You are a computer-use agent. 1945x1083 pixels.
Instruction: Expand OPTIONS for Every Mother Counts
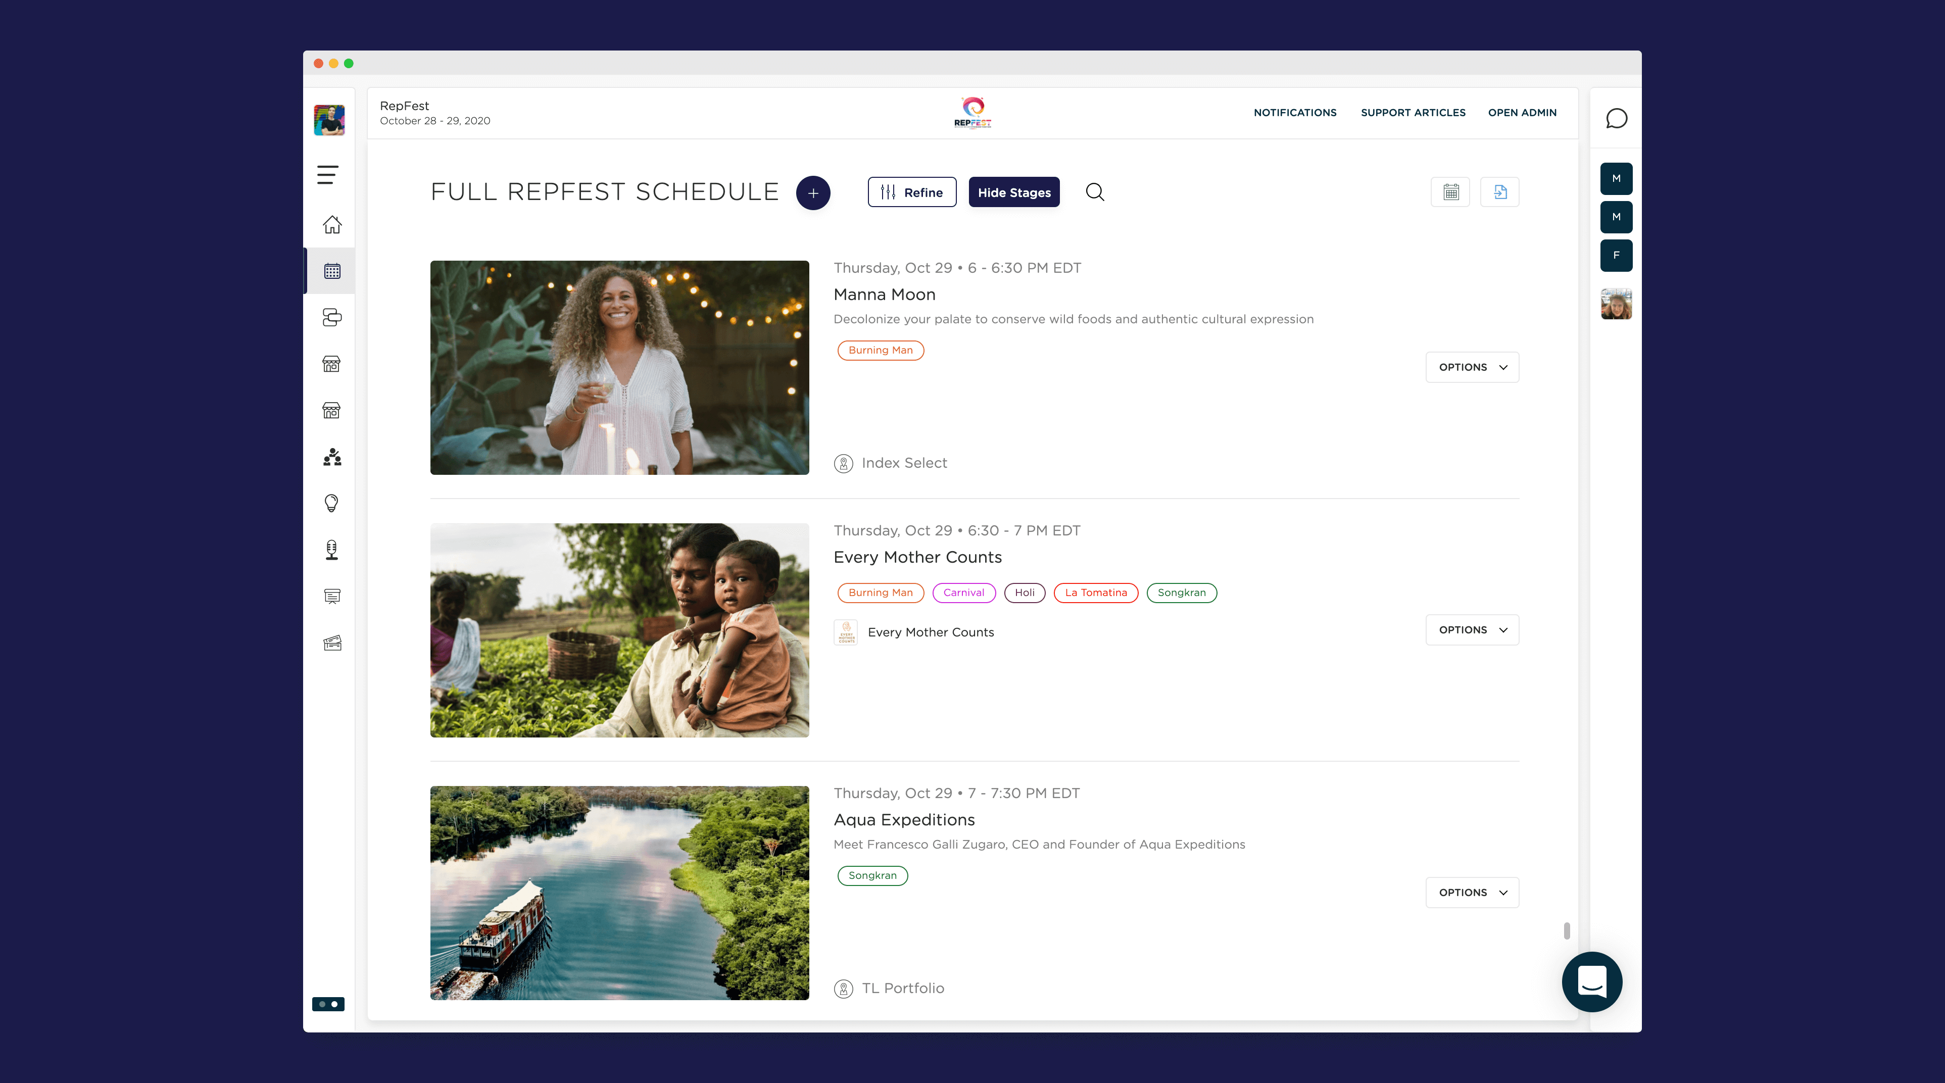pyautogui.click(x=1472, y=630)
